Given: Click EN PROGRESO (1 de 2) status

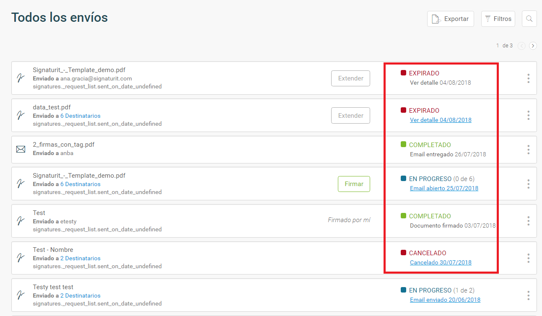Looking at the screenshot, I should tap(442, 290).
